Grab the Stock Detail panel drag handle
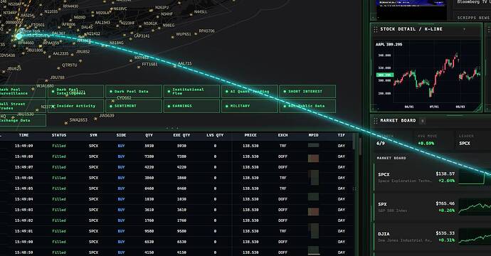The height and width of the screenshot is (256, 491). (375, 29)
